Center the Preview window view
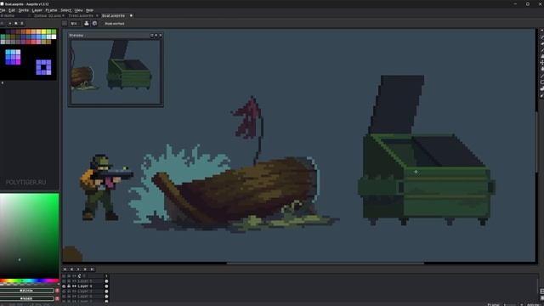This screenshot has height=306, width=544. tap(151, 36)
